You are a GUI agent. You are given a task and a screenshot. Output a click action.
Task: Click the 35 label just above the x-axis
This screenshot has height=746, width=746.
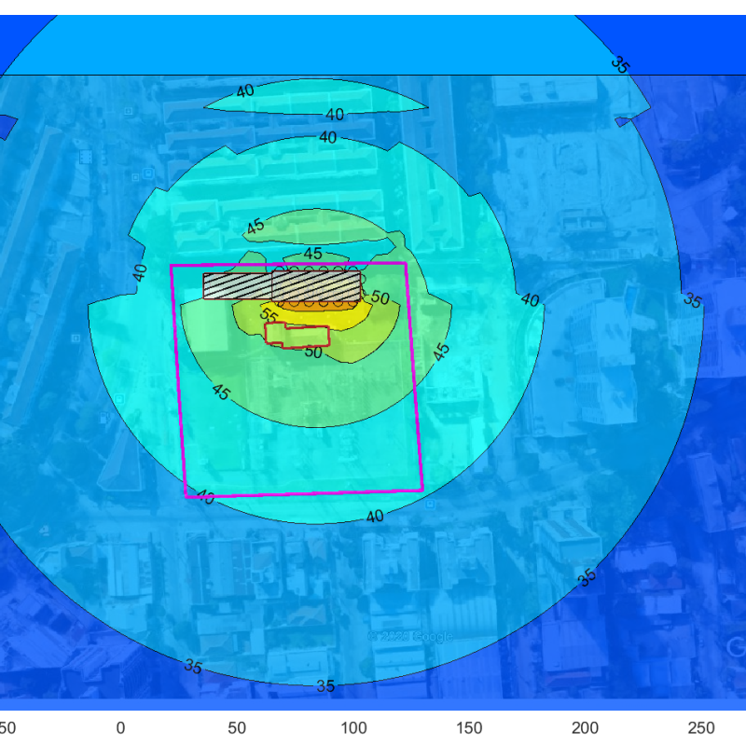325,686
